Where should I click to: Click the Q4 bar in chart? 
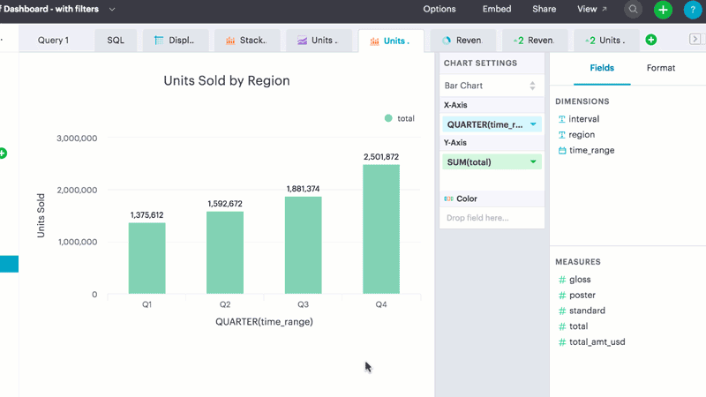381,229
